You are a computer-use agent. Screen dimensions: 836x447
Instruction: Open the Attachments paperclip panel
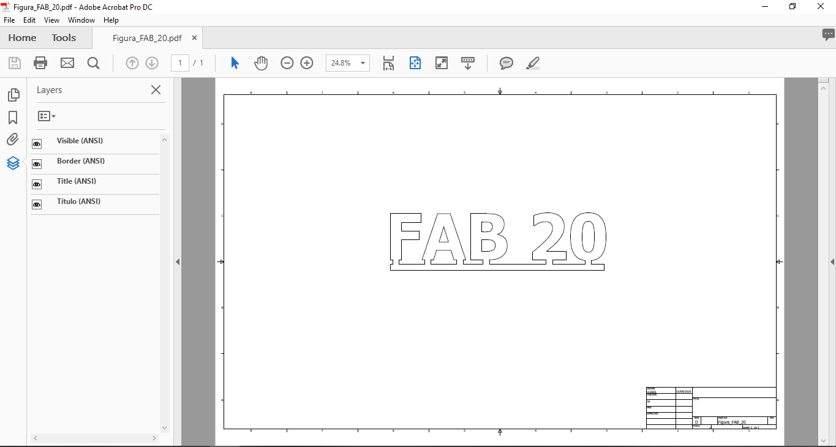pos(13,140)
